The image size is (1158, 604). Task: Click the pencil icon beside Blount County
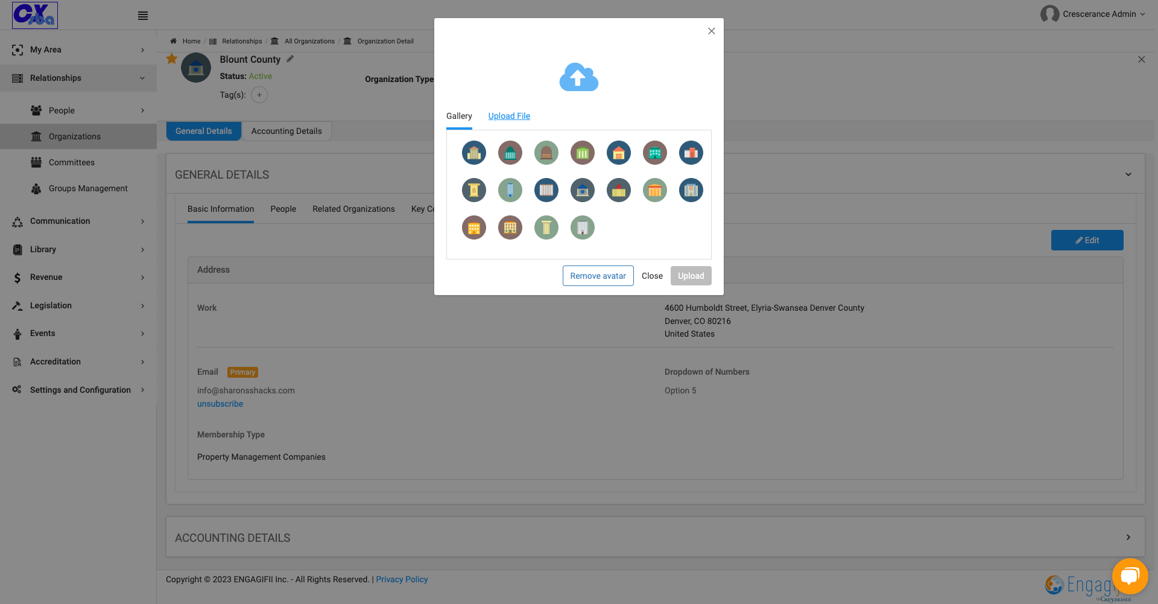290,59
